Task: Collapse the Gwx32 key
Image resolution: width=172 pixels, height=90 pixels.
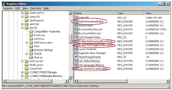Action: point(22,28)
